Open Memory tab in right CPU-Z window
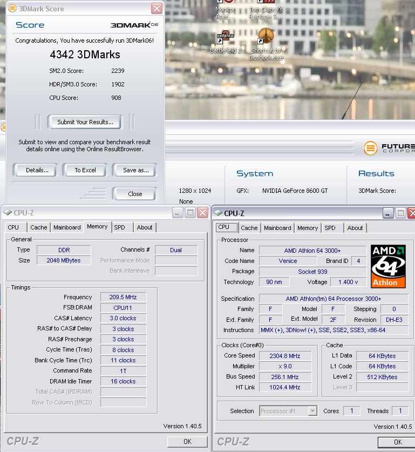The image size is (415, 452). tap(308, 228)
